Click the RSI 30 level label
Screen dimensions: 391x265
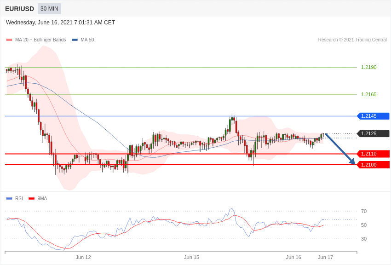pyautogui.click(x=364, y=239)
